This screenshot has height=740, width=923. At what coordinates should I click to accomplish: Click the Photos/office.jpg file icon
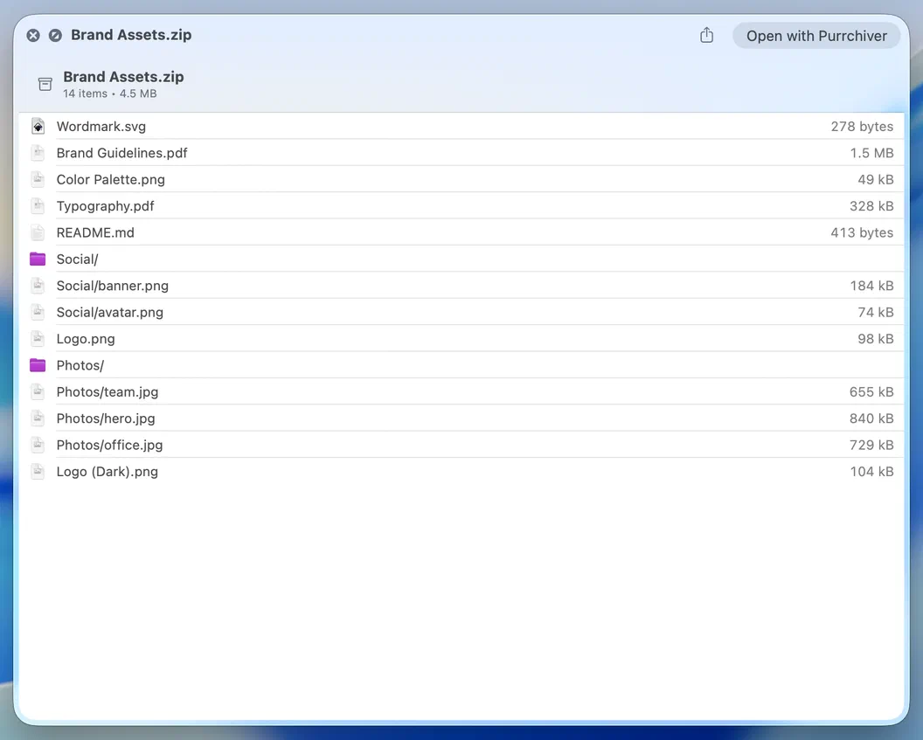(38, 445)
